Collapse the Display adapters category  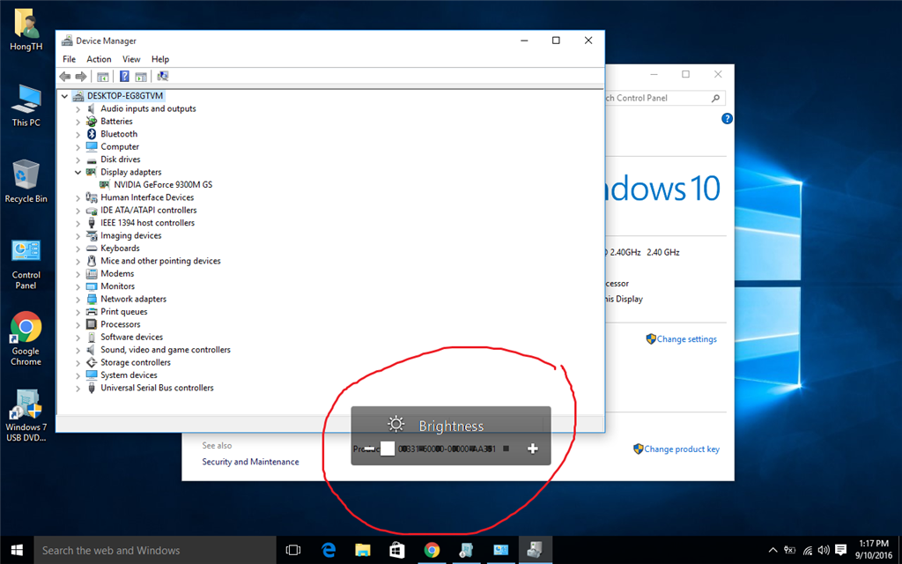78,172
